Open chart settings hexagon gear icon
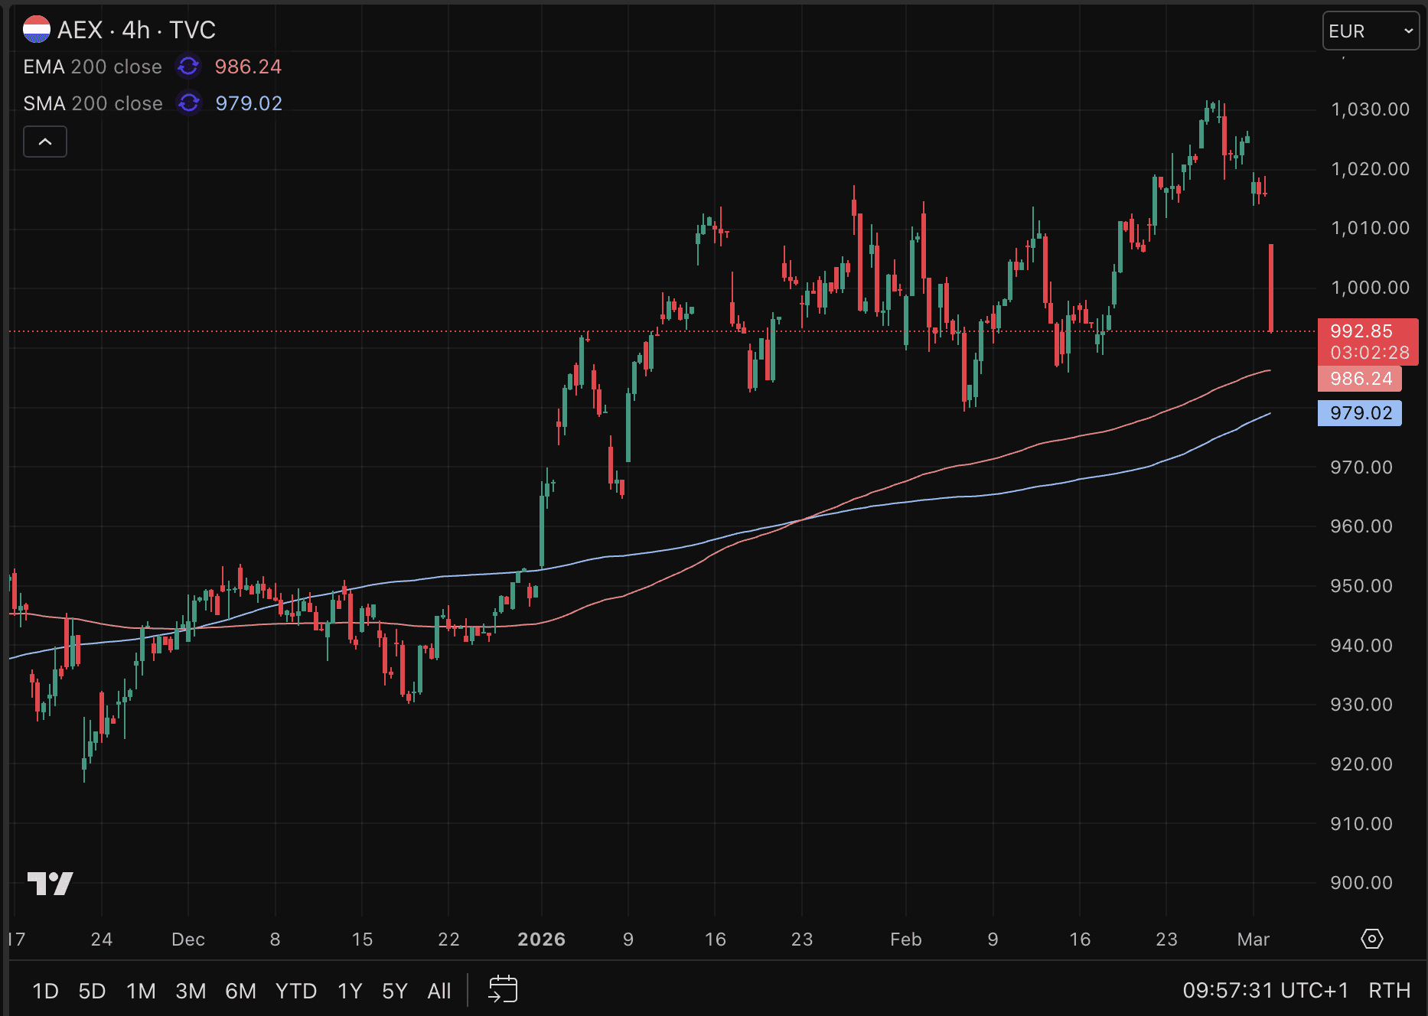 [1371, 939]
